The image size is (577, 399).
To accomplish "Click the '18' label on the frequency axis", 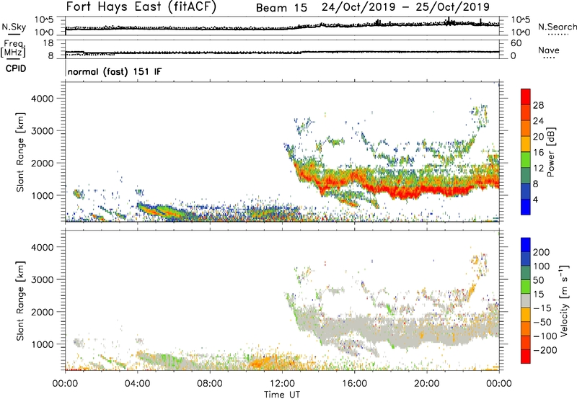I will pyautogui.click(x=48, y=43).
